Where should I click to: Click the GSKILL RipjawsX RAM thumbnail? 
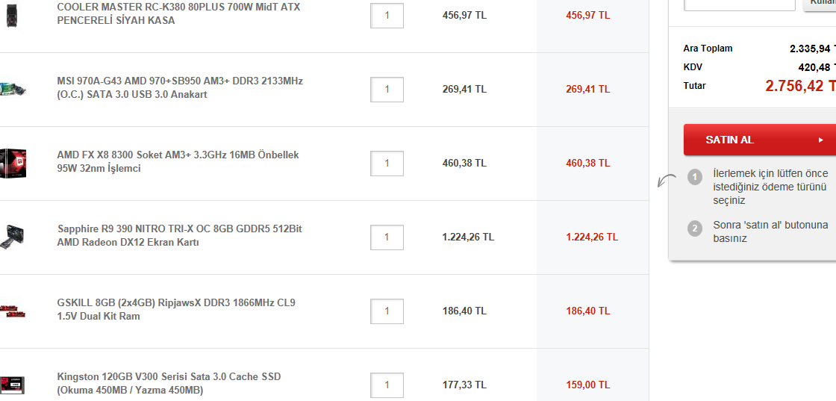(x=12, y=310)
